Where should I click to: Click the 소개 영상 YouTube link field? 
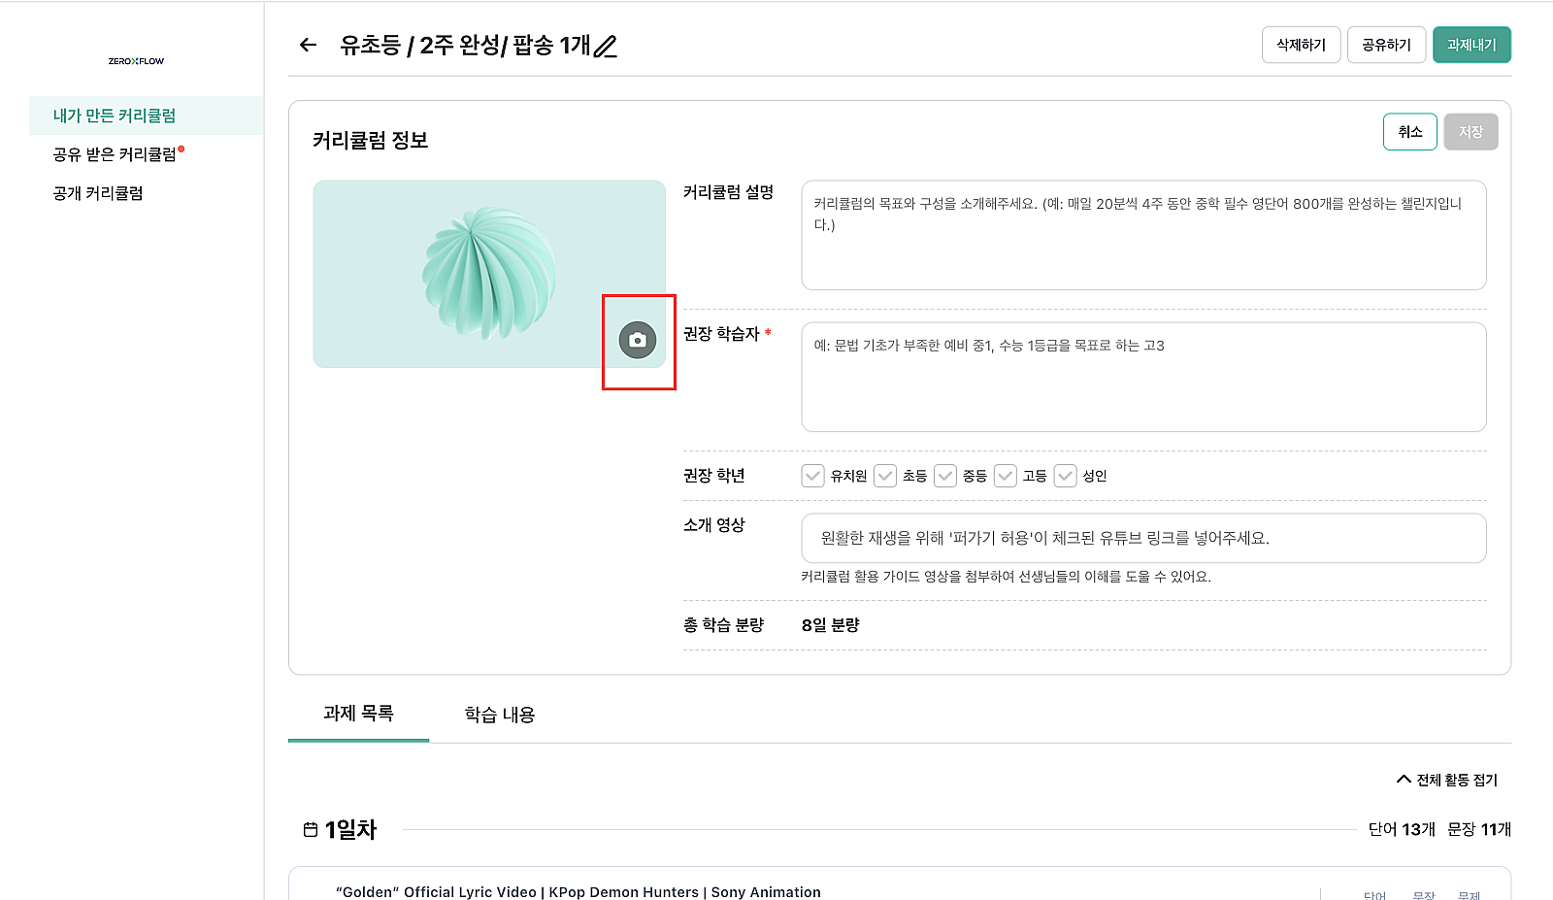point(1143,538)
